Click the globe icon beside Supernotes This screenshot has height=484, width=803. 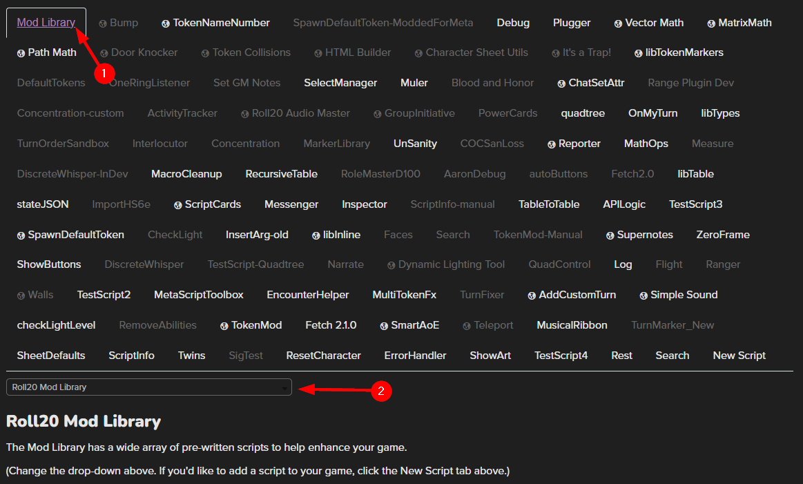610,235
